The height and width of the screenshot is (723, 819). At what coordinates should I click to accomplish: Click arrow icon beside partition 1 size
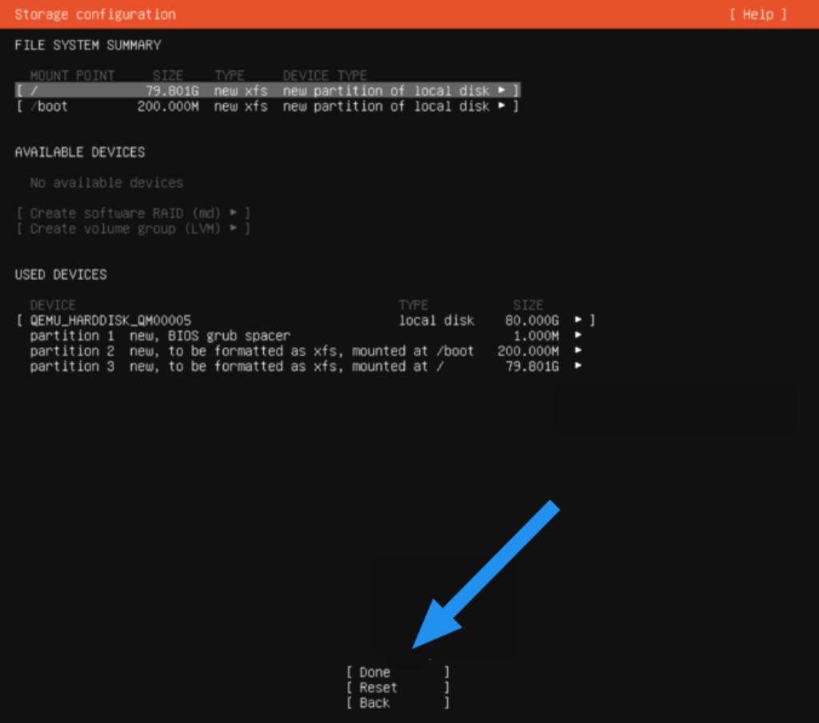pyautogui.click(x=578, y=336)
